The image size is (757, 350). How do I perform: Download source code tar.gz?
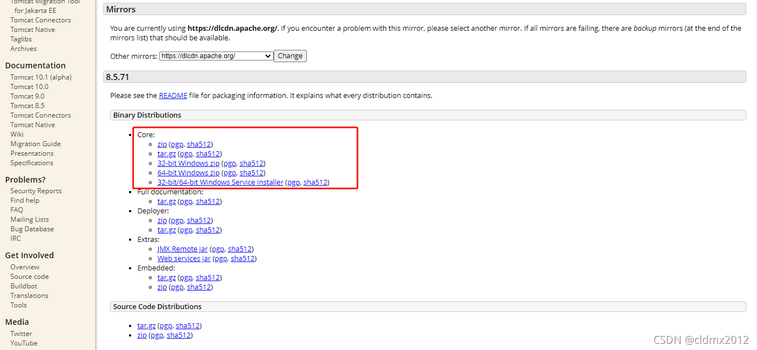[146, 326]
